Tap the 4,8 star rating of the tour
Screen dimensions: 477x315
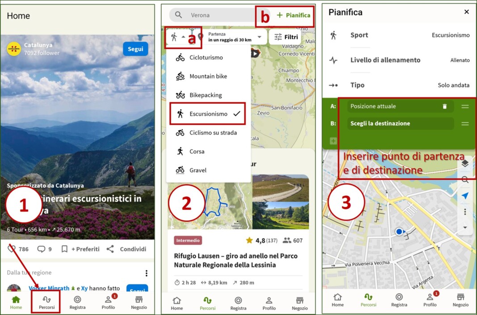point(262,240)
